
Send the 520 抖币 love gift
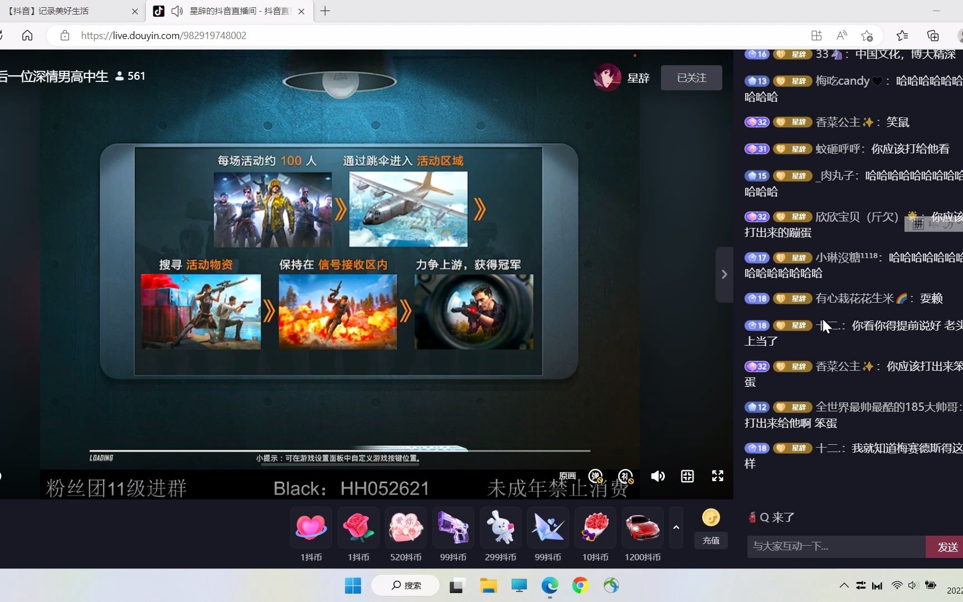click(x=406, y=527)
